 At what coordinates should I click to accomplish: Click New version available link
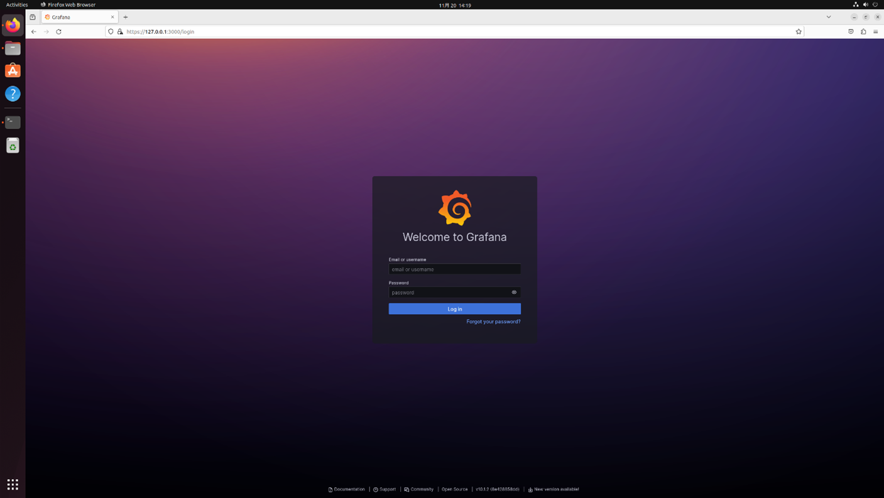point(554,489)
